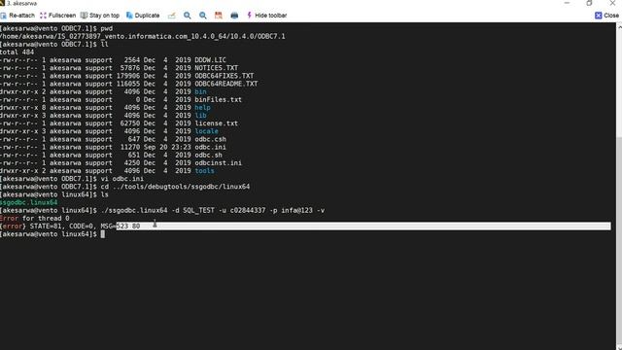Click the 'Error for thread 0' line

pos(35,218)
